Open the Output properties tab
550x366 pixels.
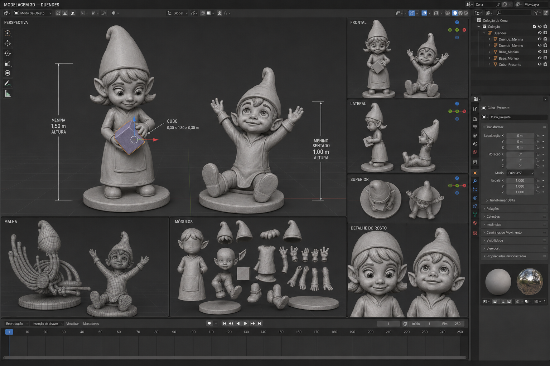pos(475,127)
